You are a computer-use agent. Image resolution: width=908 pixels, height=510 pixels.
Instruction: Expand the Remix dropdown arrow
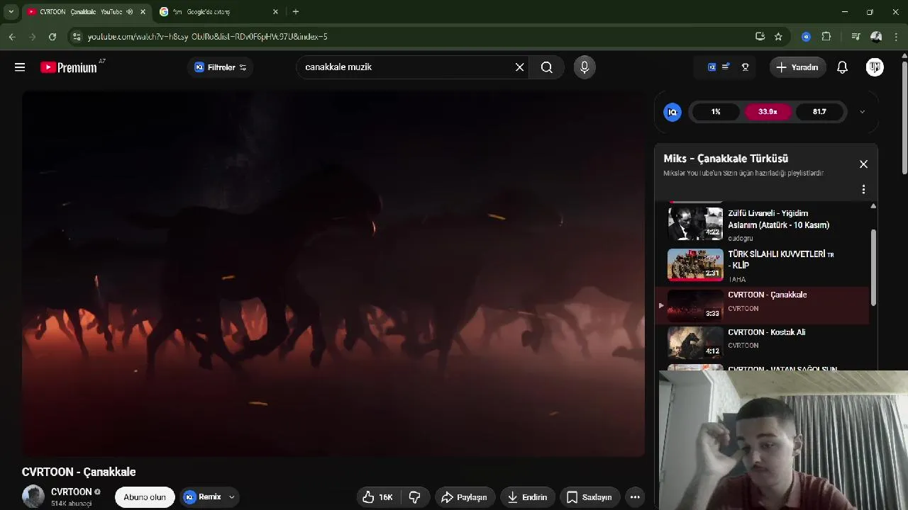pos(231,497)
